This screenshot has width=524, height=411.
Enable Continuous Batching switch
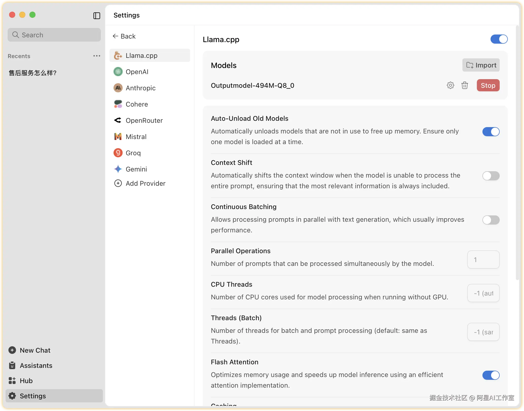tap(491, 220)
